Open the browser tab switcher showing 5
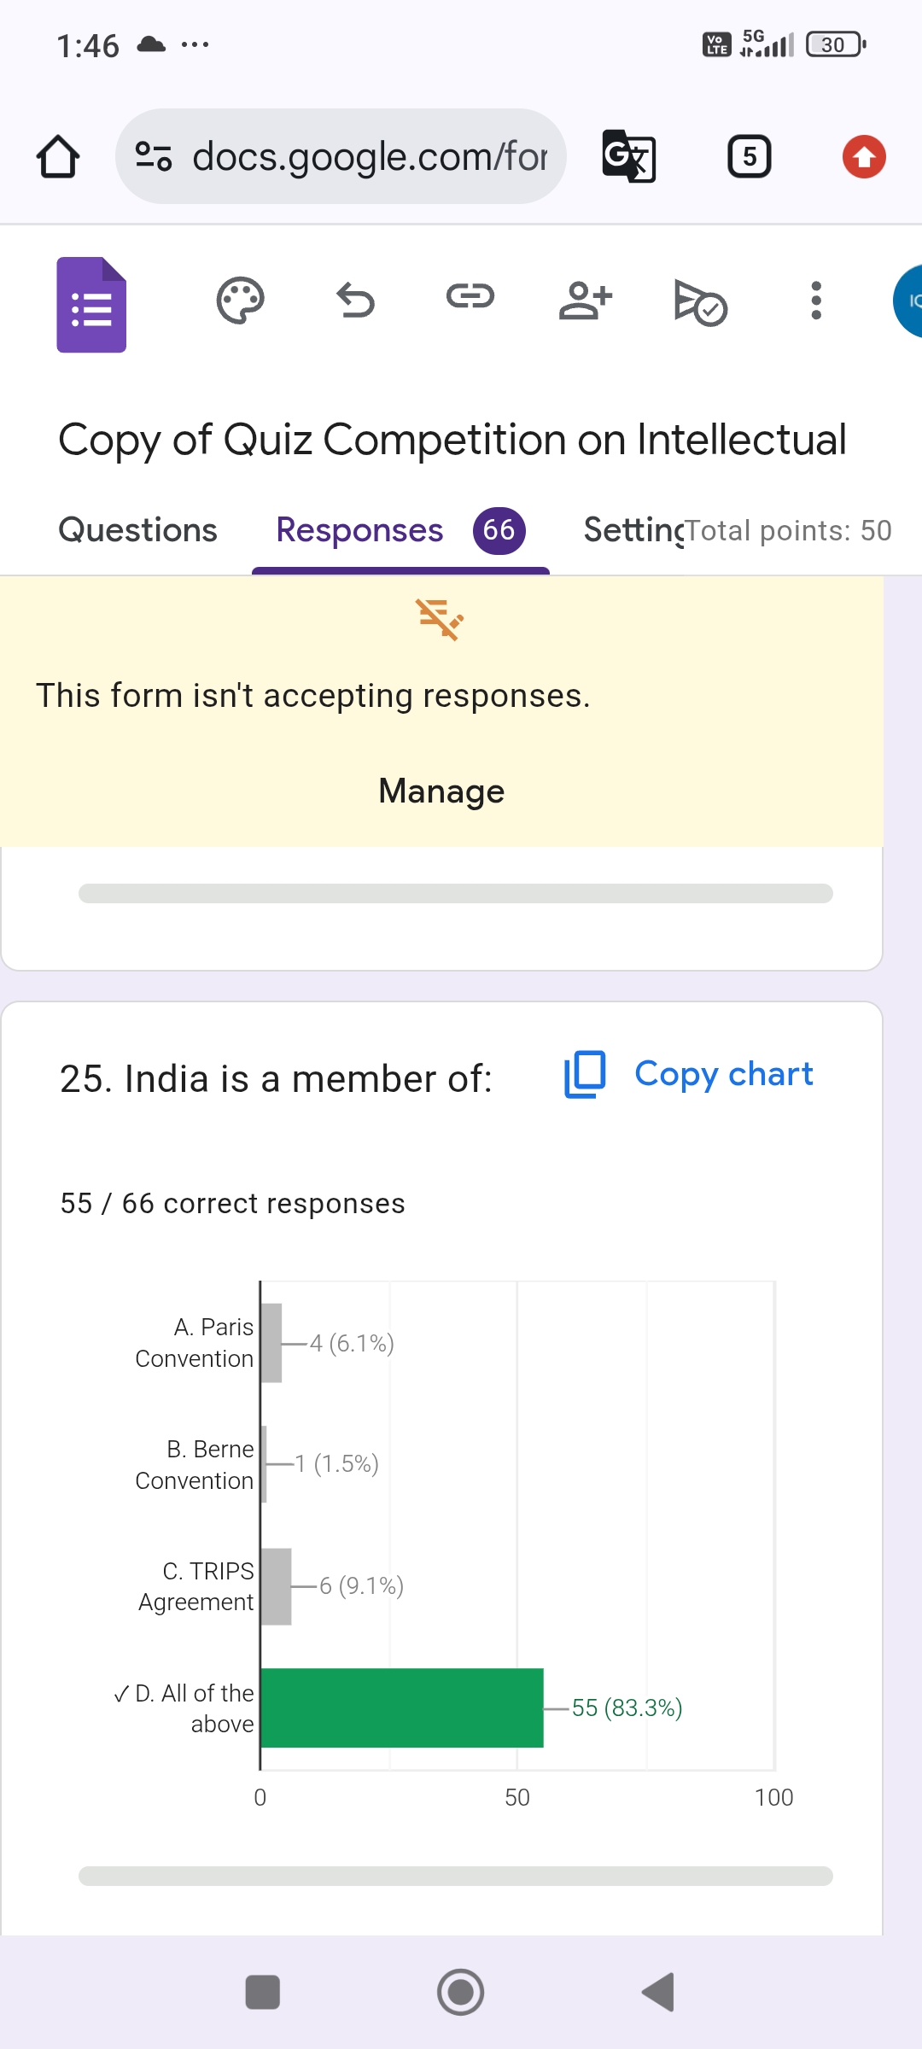This screenshot has height=2049, width=922. (749, 156)
